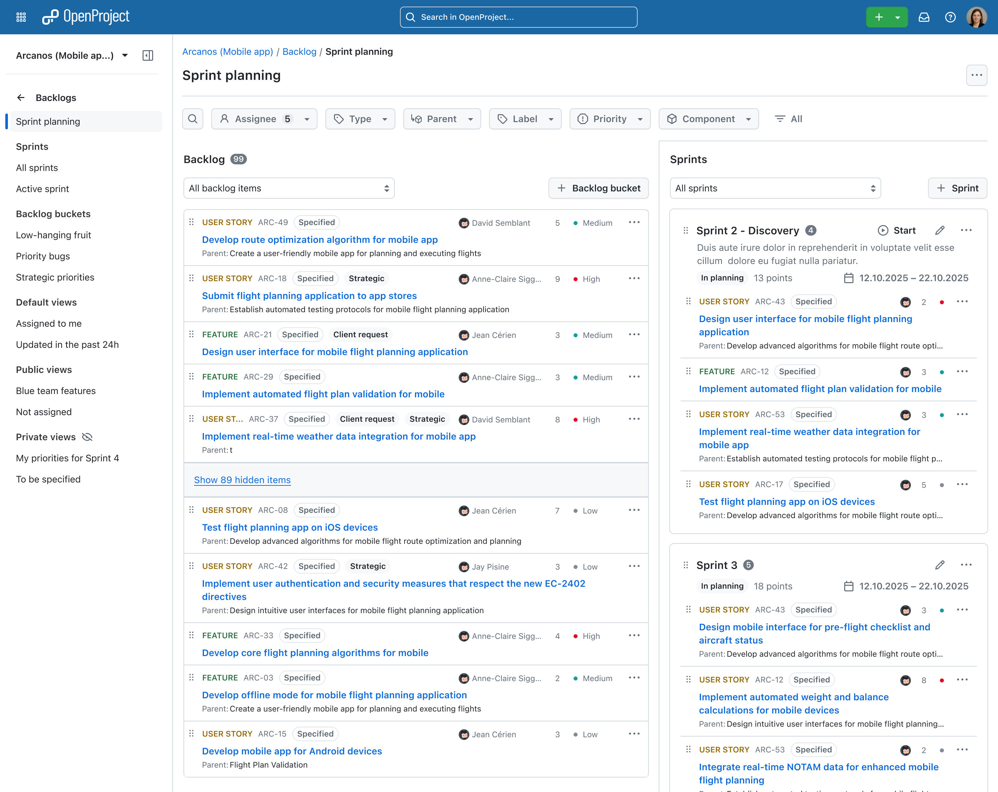The height and width of the screenshot is (792, 998).
Task: Click inside the Search in OpenProject field
Action: coord(518,16)
